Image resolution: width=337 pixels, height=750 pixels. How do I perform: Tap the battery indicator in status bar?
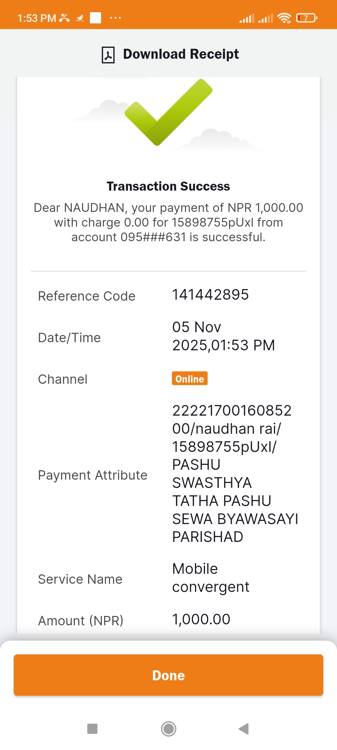[307, 18]
